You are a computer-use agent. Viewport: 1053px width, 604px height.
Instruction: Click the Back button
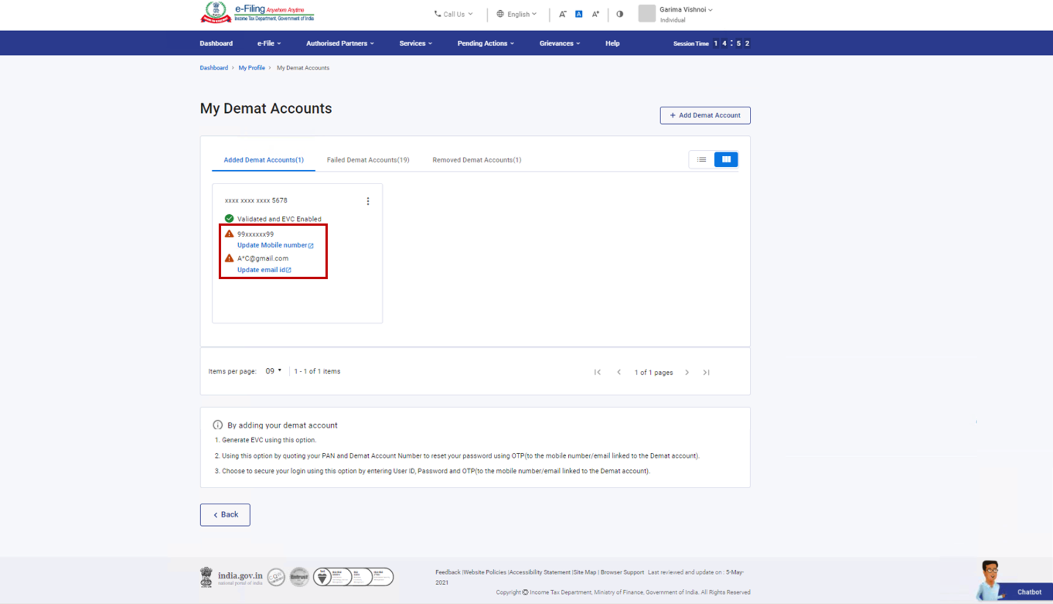click(x=225, y=514)
